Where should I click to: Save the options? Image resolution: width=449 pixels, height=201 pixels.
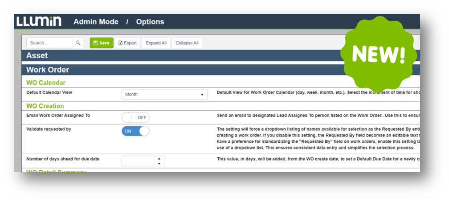(101, 43)
